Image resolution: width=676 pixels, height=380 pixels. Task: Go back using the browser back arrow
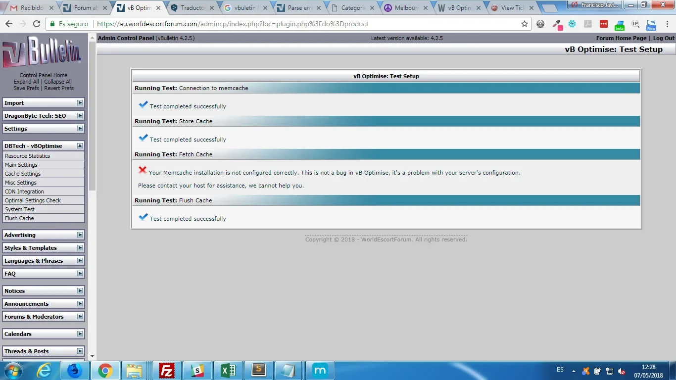coord(9,24)
